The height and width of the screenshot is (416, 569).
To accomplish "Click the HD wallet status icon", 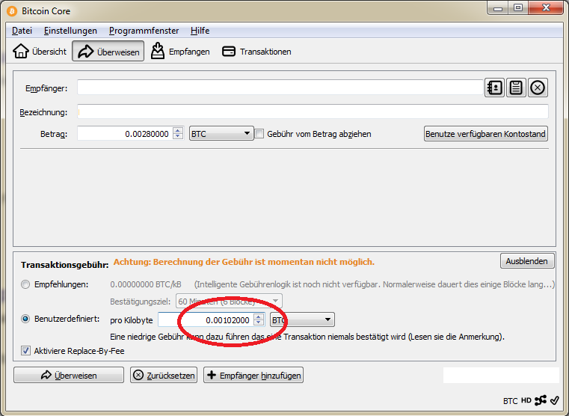I will tap(526, 400).
